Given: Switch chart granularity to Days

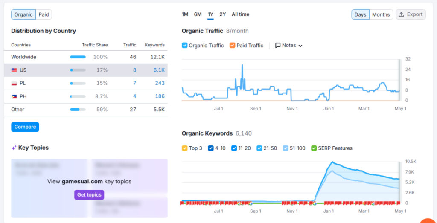Looking at the screenshot, I should click(x=360, y=14).
